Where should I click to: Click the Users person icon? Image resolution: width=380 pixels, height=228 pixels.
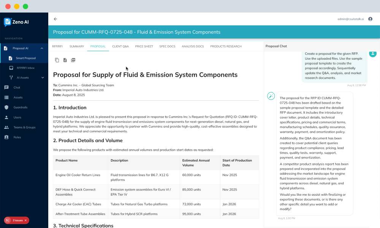click(6, 117)
